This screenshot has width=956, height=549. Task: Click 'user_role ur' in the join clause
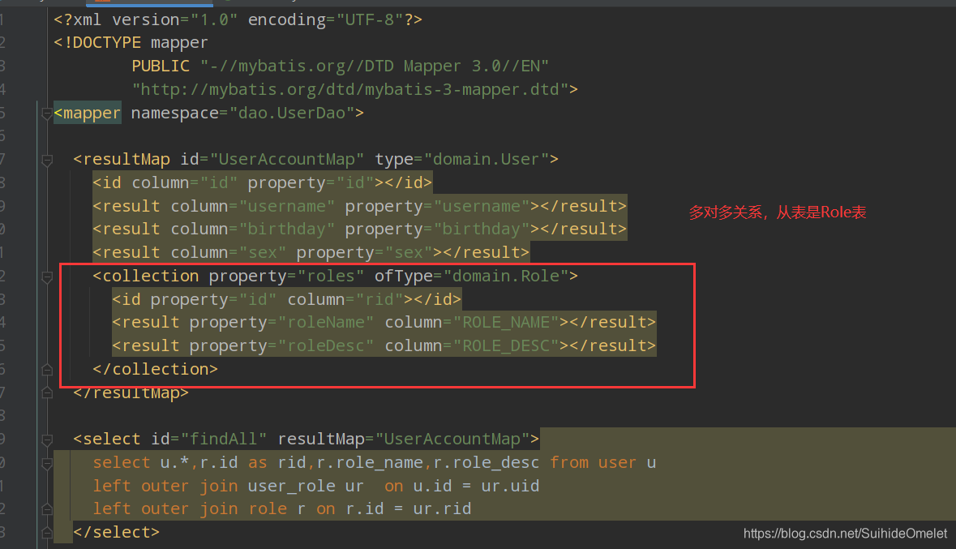click(306, 487)
